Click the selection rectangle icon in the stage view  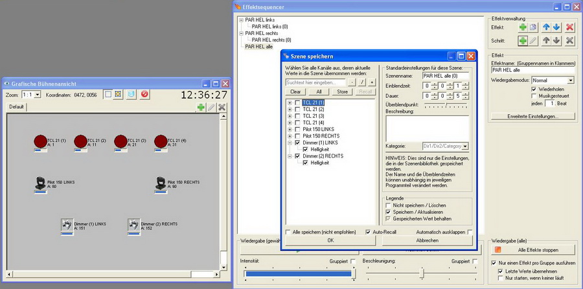coord(108,95)
